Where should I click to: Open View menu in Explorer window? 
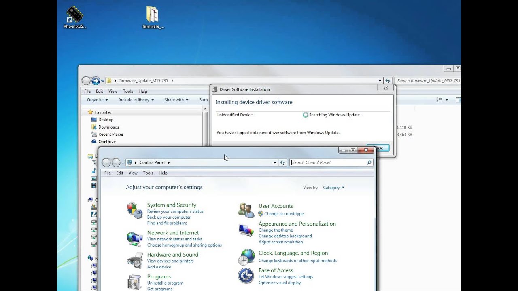point(113,91)
